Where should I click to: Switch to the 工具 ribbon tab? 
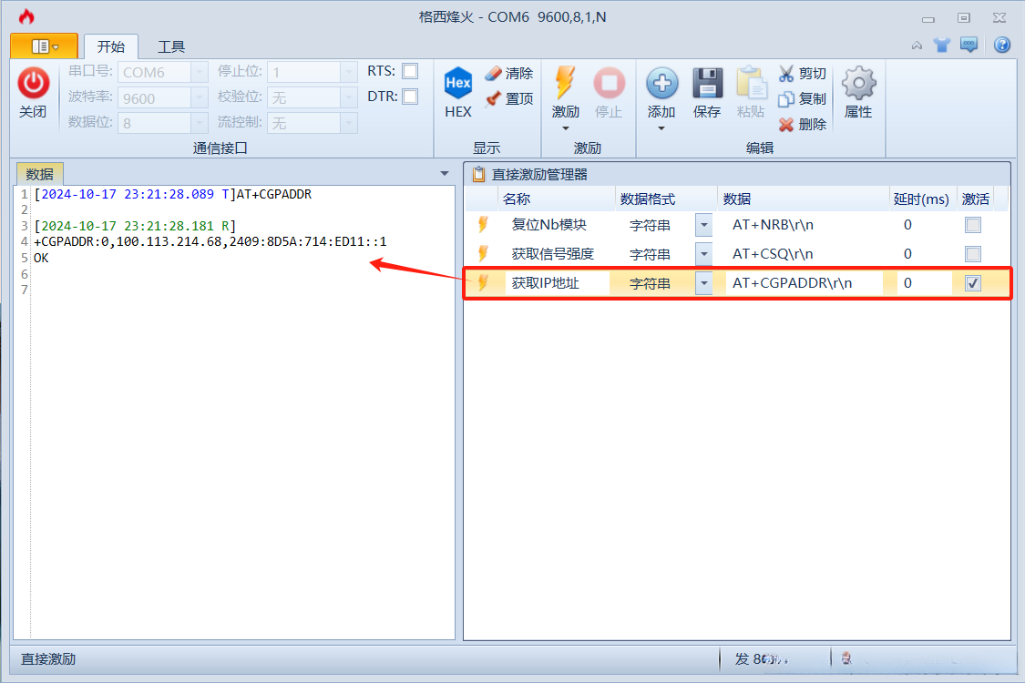pyautogui.click(x=171, y=46)
